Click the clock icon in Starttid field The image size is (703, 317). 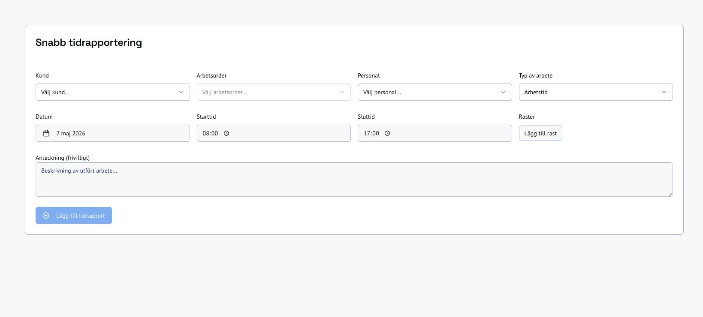226,133
